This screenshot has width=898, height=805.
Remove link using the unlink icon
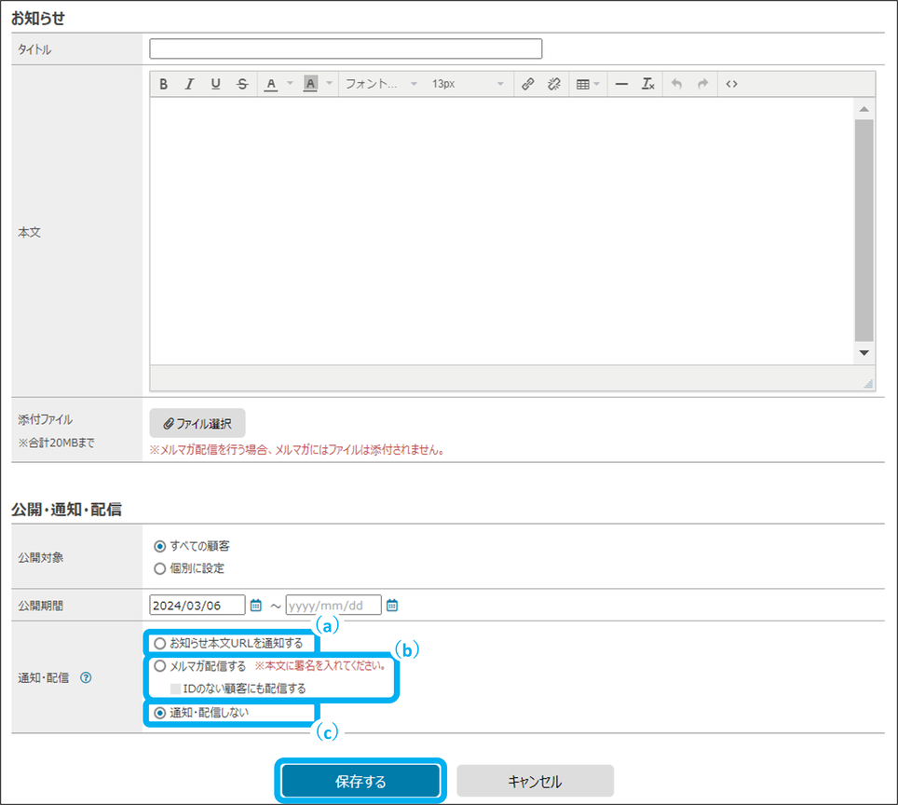pyautogui.click(x=553, y=84)
